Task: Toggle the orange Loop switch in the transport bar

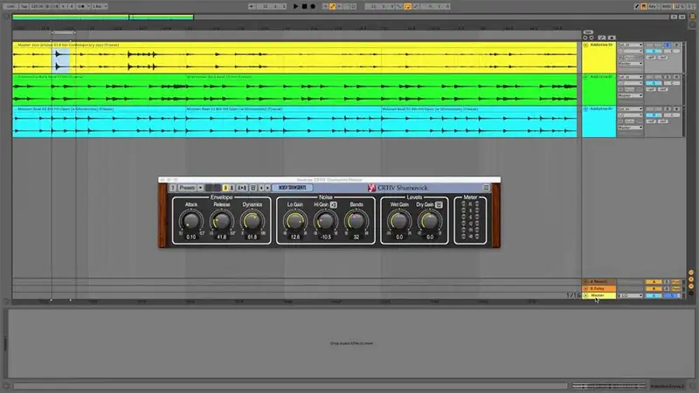Action: pos(407,6)
